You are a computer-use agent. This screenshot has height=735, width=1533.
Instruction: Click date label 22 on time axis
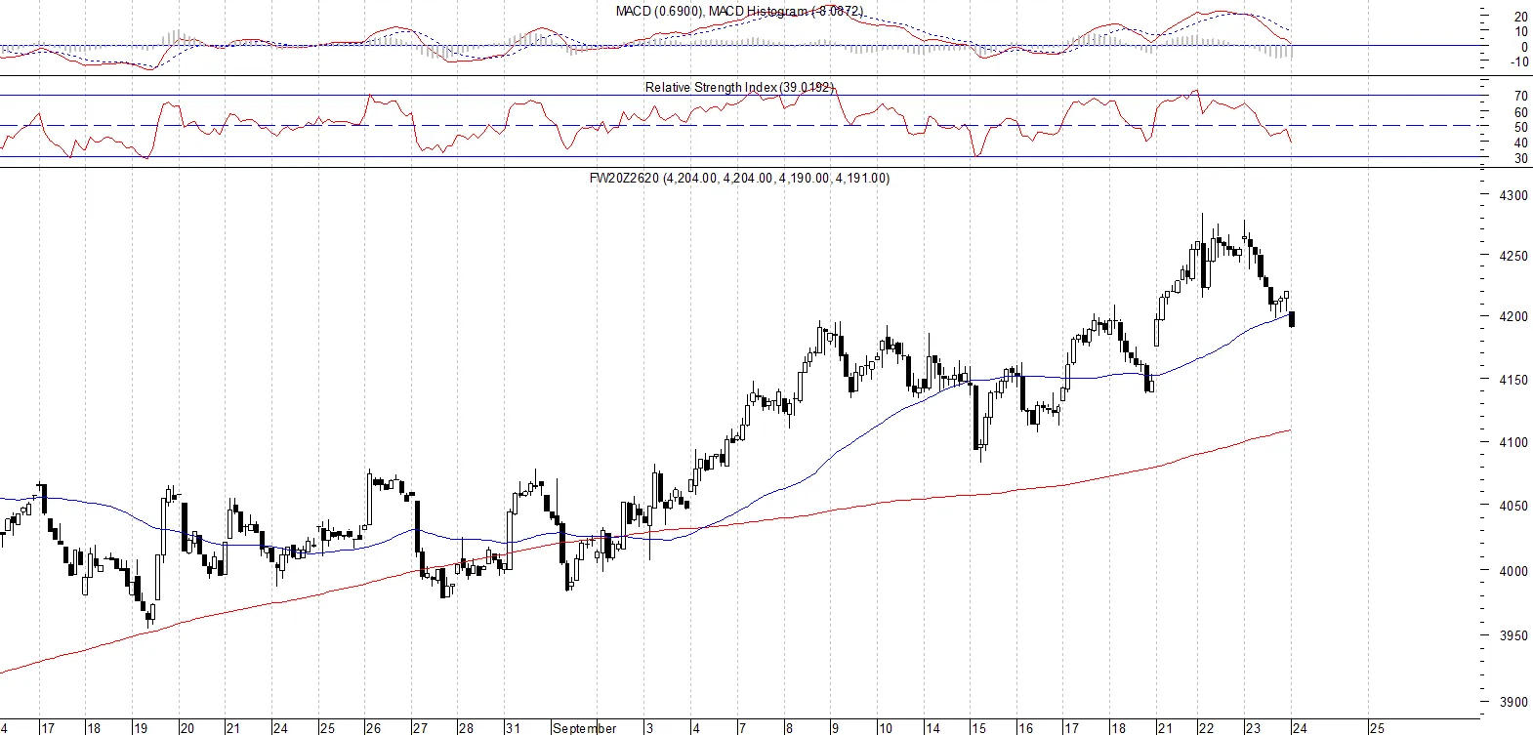1207,728
